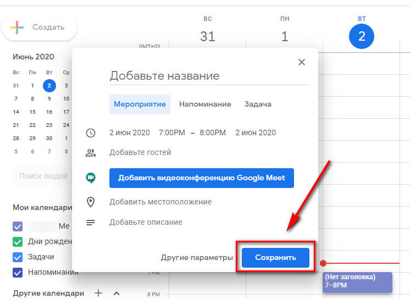410x299 pixels.
Task: Focus the Добавьте название title field
Action: coord(209,76)
